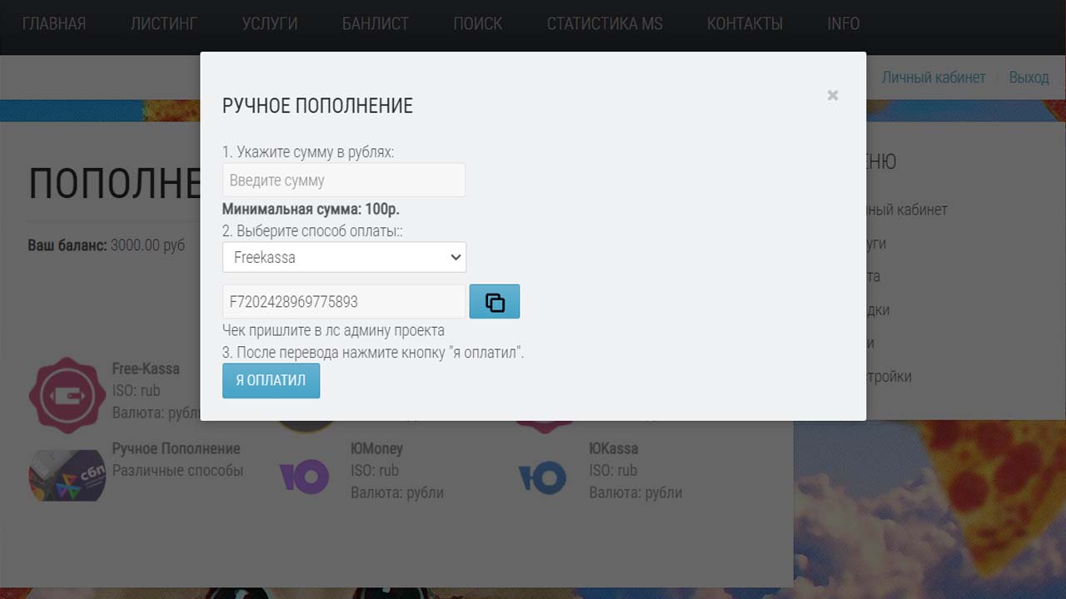This screenshot has height=599, width=1066.
Task: Open the ПОИСК menu item
Action: (478, 24)
